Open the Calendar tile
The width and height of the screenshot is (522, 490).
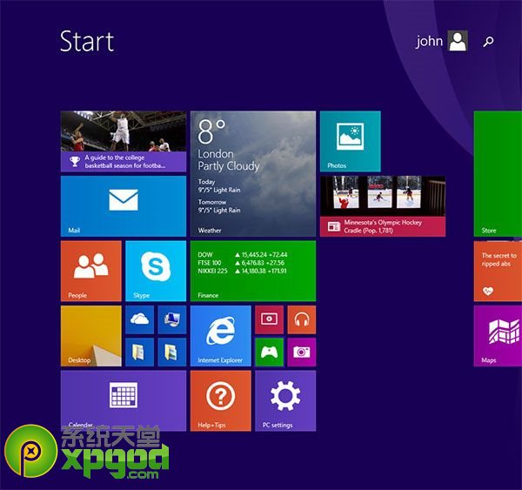click(124, 400)
